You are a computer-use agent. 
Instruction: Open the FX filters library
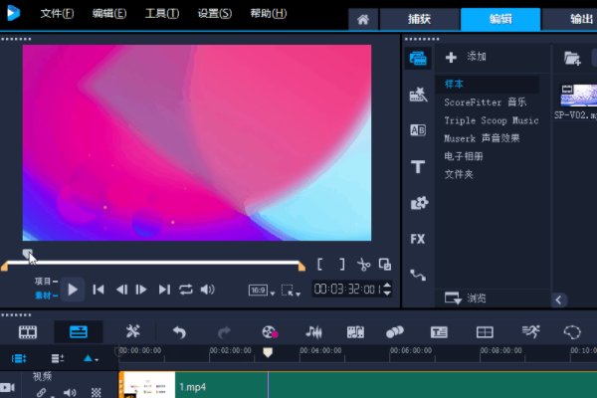coord(418,239)
